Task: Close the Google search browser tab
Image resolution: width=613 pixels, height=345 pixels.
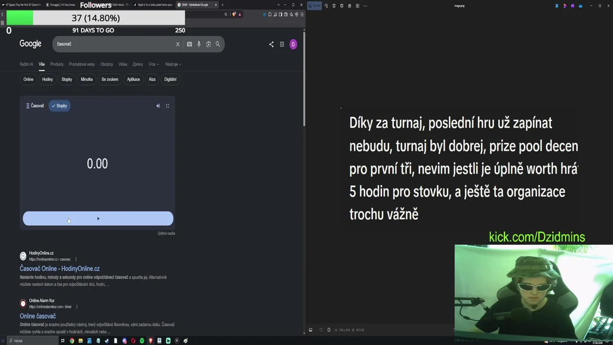Action: (216, 5)
